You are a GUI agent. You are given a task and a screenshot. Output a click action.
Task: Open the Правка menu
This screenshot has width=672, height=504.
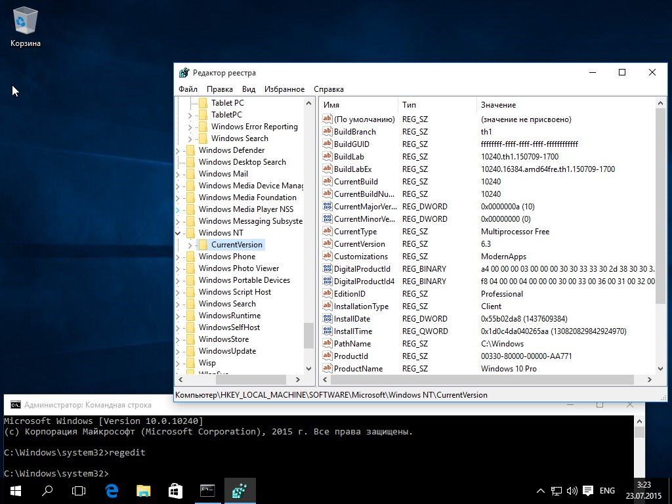(219, 89)
